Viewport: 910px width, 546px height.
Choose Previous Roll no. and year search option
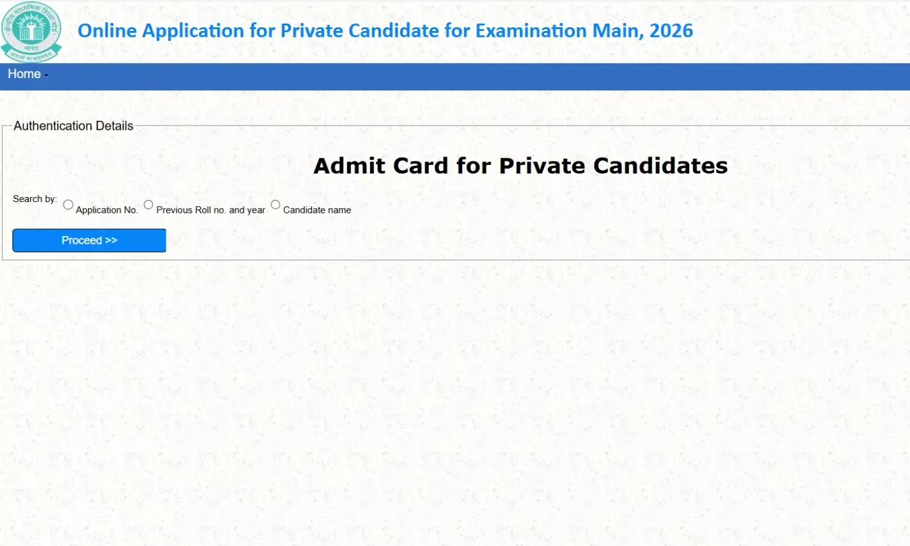coord(148,204)
